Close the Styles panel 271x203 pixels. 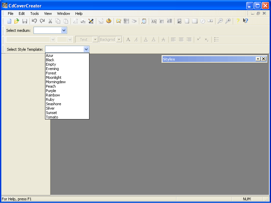[264, 59]
